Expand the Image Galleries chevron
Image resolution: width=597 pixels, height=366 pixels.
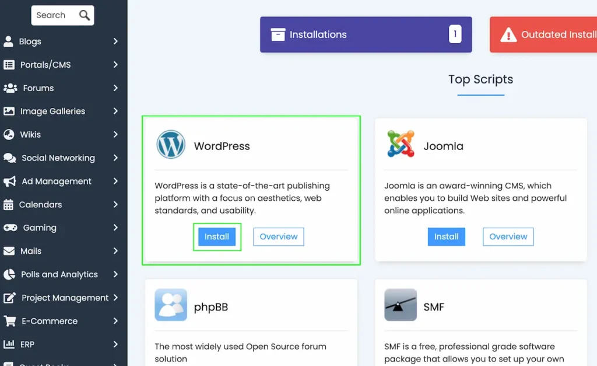116,111
